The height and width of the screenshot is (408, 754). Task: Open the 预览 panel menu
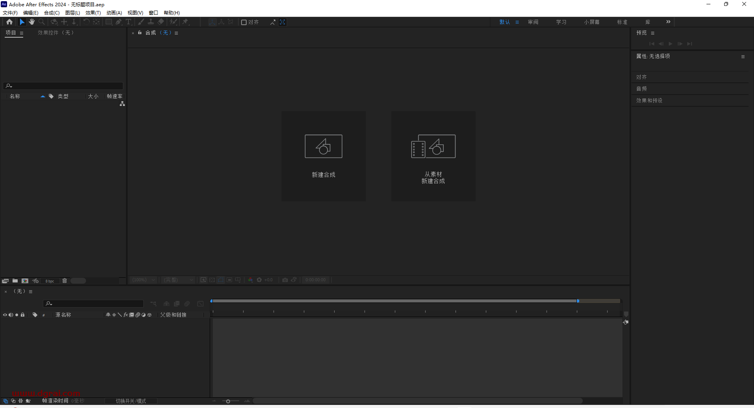click(x=653, y=33)
